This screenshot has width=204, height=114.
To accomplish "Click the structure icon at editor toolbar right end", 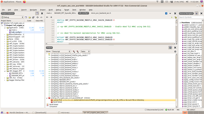I will 176,17.
